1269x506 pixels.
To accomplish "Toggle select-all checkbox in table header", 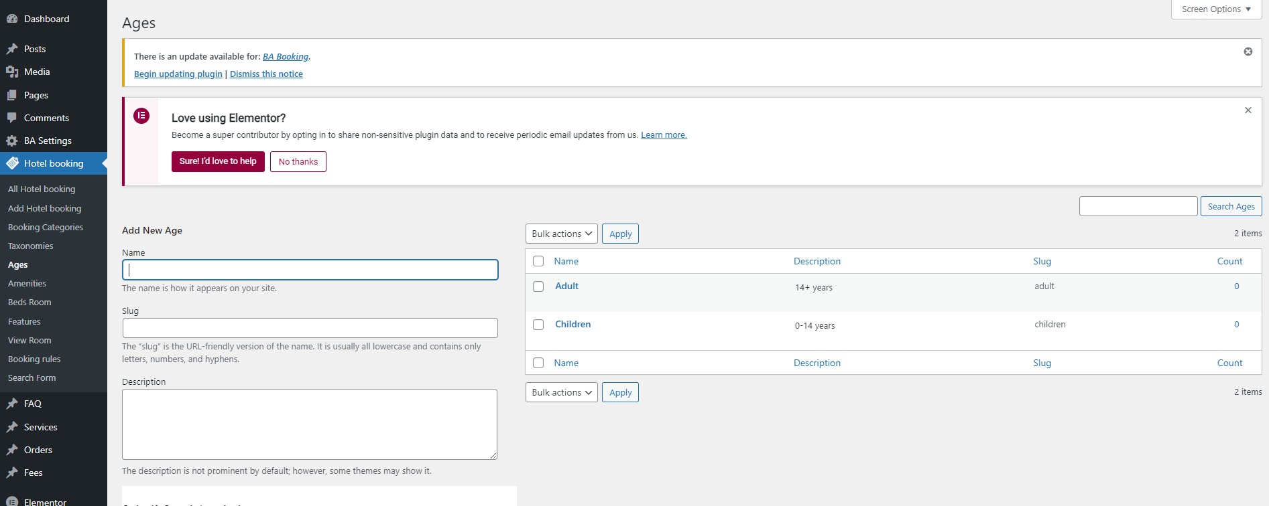I will click(538, 261).
